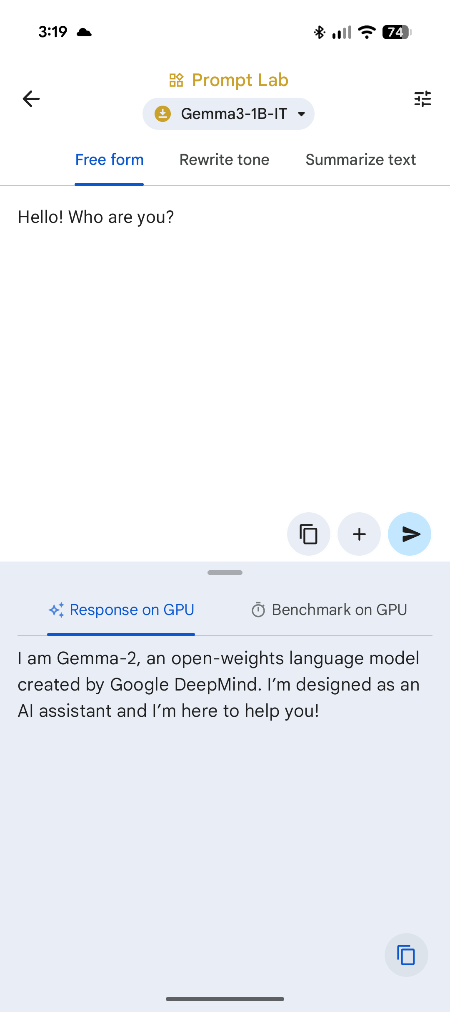450x1012 pixels.
Task: Send the prompt with arrow button
Action: click(x=410, y=534)
